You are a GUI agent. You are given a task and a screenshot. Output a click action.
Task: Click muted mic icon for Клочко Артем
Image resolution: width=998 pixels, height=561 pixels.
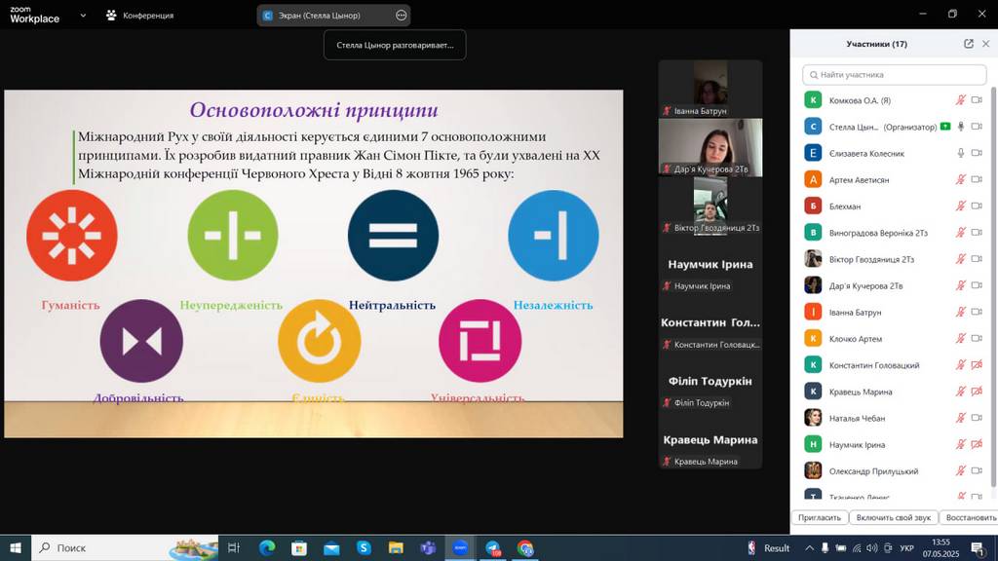(960, 338)
